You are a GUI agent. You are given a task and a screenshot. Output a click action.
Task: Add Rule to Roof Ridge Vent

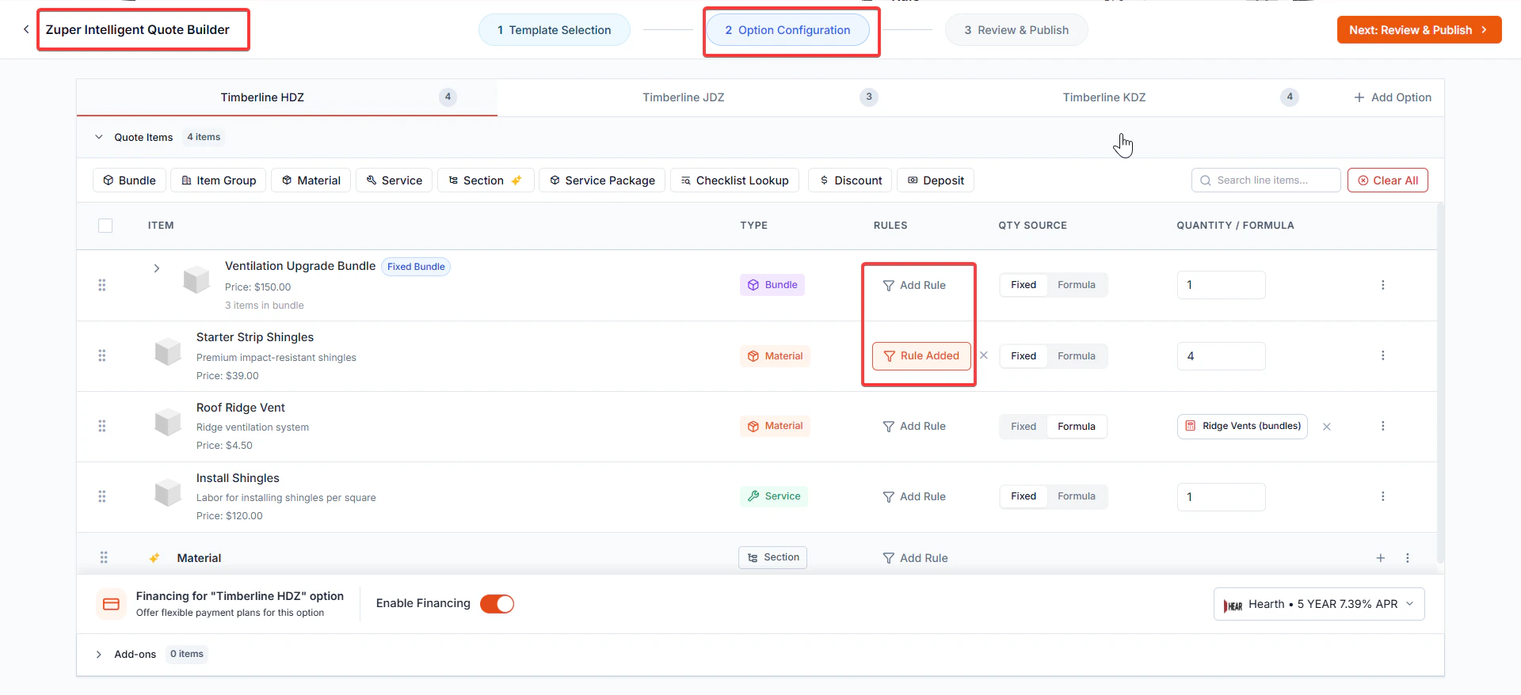point(914,427)
